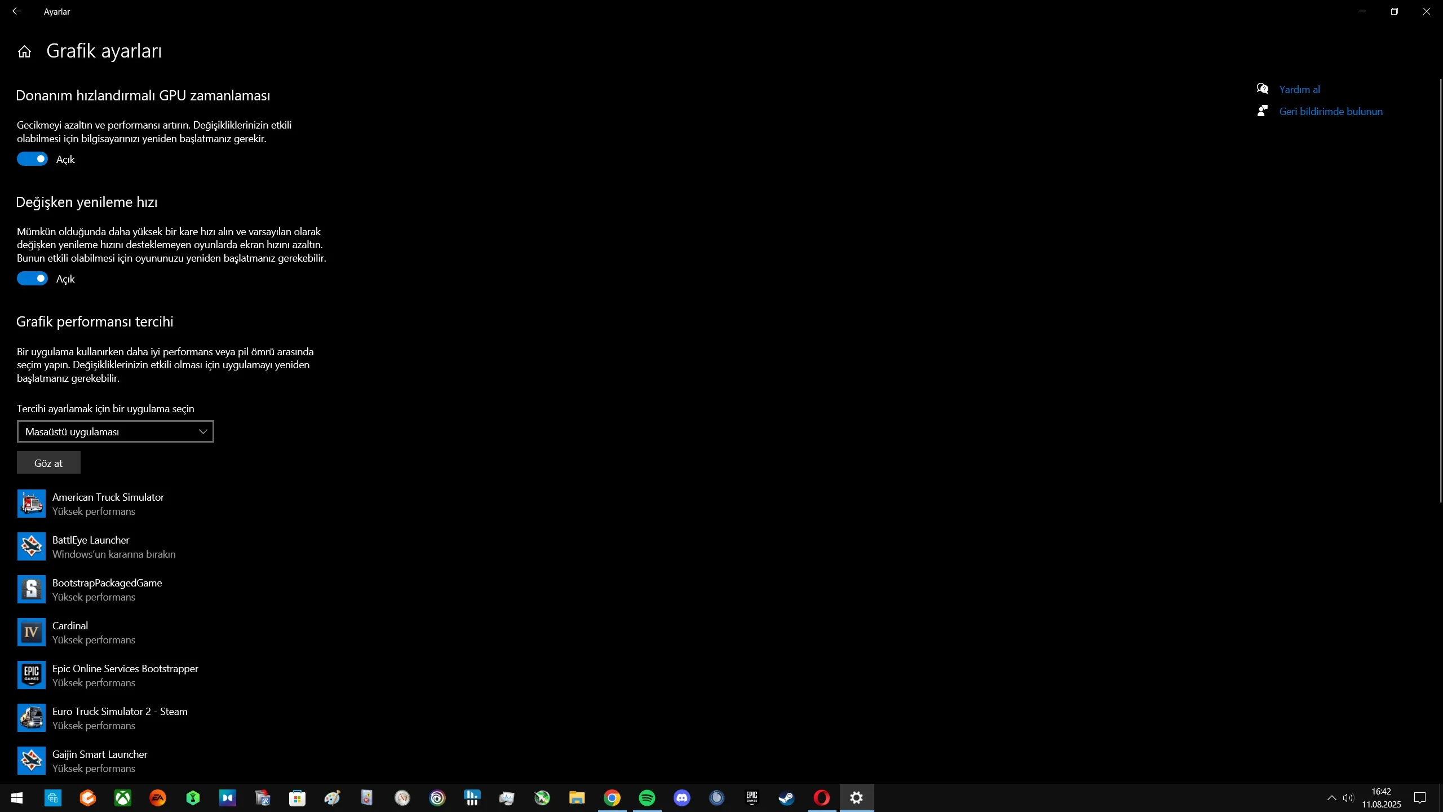The image size is (1443, 812).
Task: Select the Epic Online Services Bootstrapper icon
Action: pyautogui.click(x=31, y=675)
